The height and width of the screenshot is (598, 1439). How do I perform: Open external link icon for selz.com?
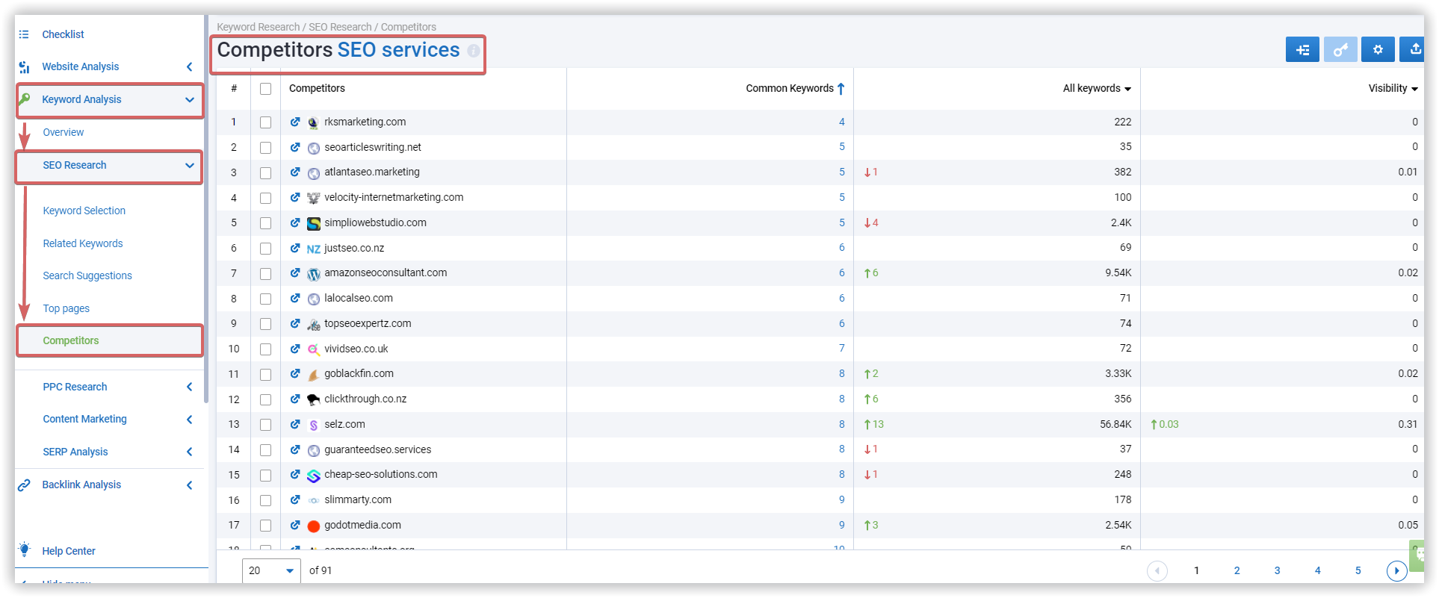[x=295, y=424]
